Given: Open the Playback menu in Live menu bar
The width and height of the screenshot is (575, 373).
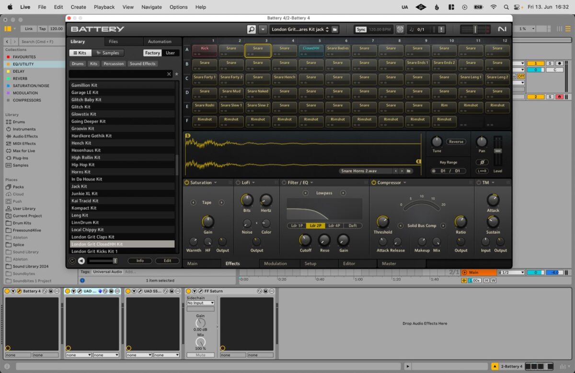Looking at the screenshot, I should click(104, 7).
